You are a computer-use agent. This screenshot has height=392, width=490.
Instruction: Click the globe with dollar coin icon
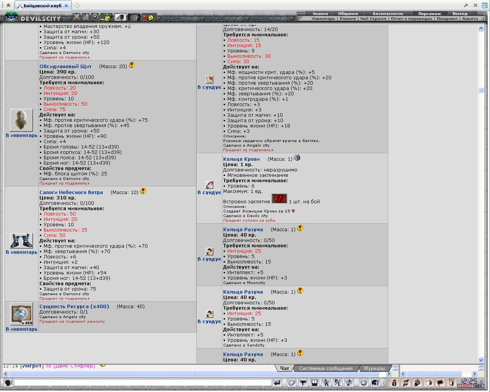coord(417,382)
